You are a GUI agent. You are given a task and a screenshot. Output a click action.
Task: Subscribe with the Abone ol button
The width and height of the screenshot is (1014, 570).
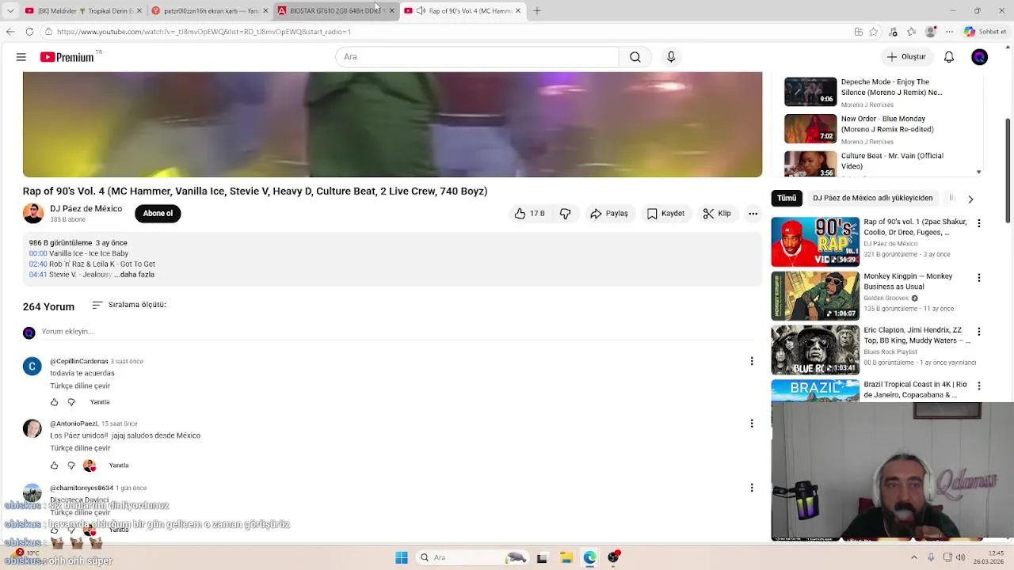158,214
